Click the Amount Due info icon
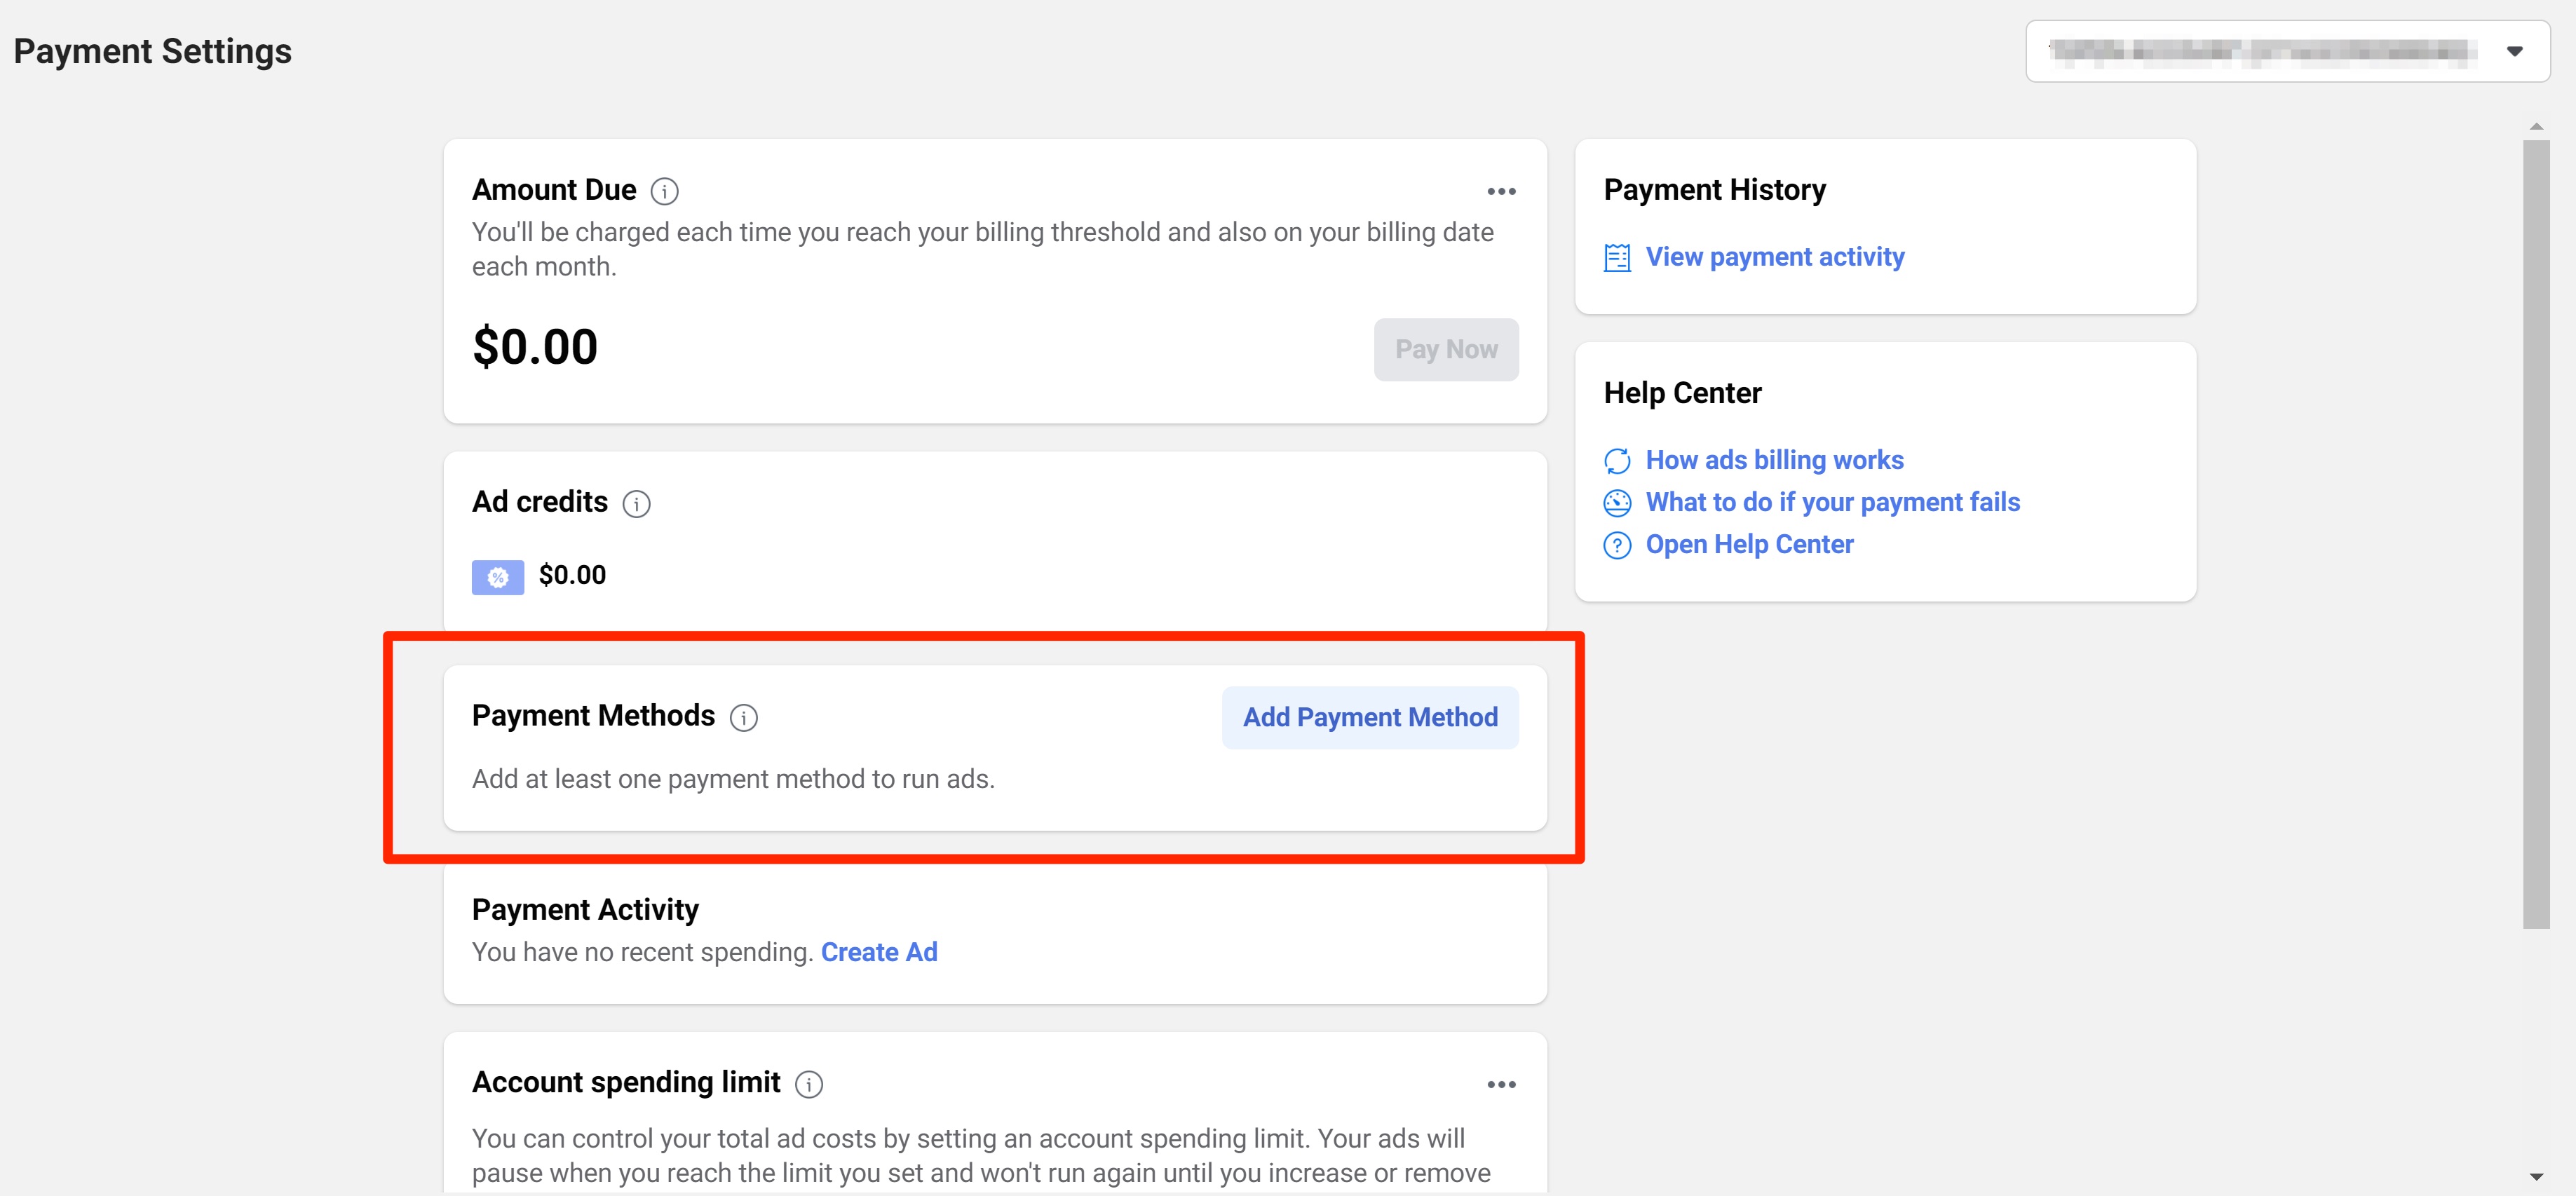 tap(664, 190)
